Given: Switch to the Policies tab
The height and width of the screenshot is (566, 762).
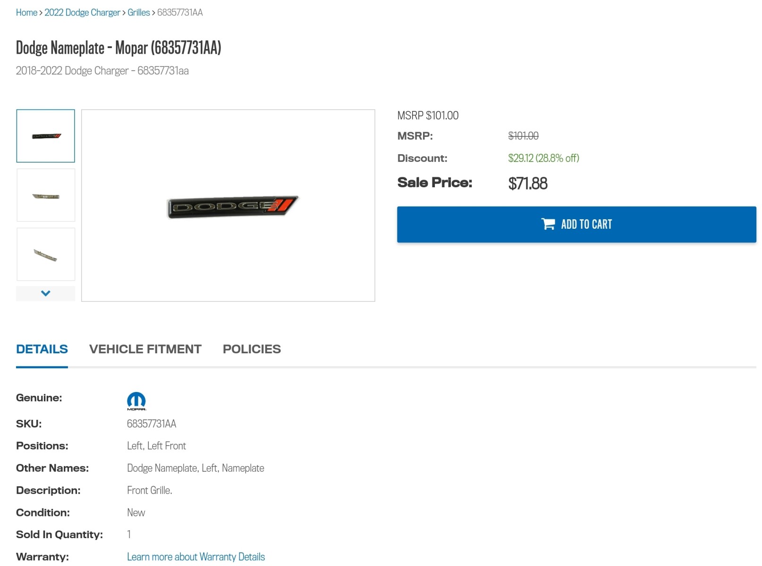Looking at the screenshot, I should point(252,349).
